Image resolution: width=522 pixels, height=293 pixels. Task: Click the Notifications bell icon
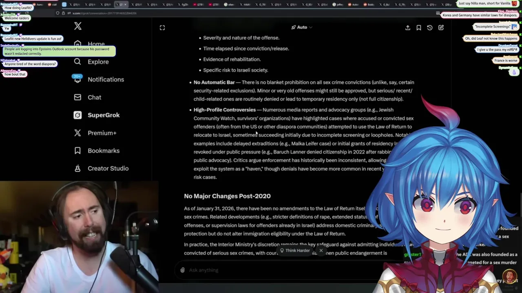[x=77, y=79]
